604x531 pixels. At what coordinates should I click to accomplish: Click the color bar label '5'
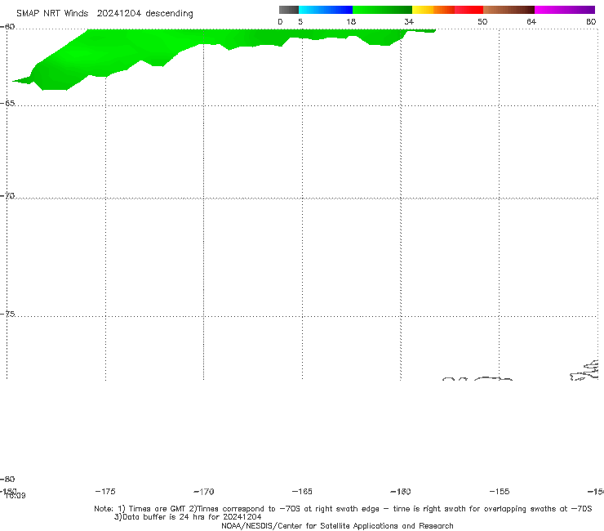[300, 22]
